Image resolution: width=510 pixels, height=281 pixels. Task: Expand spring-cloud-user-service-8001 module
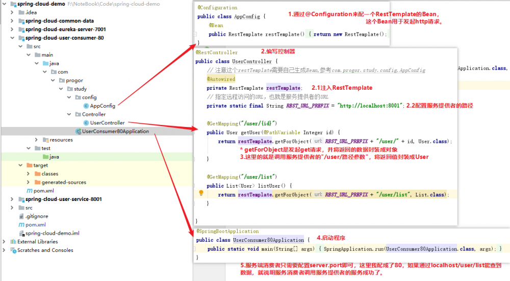click(x=12, y=199)
